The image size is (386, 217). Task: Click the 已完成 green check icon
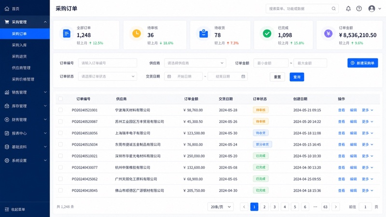[x=267, y=33]
